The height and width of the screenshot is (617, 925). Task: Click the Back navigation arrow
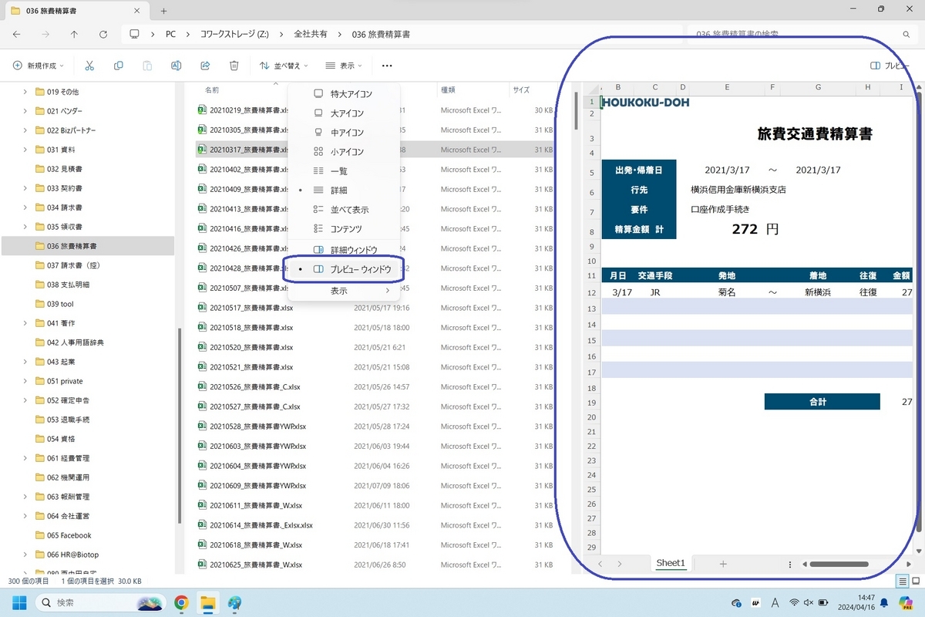(x=17, y=35)
